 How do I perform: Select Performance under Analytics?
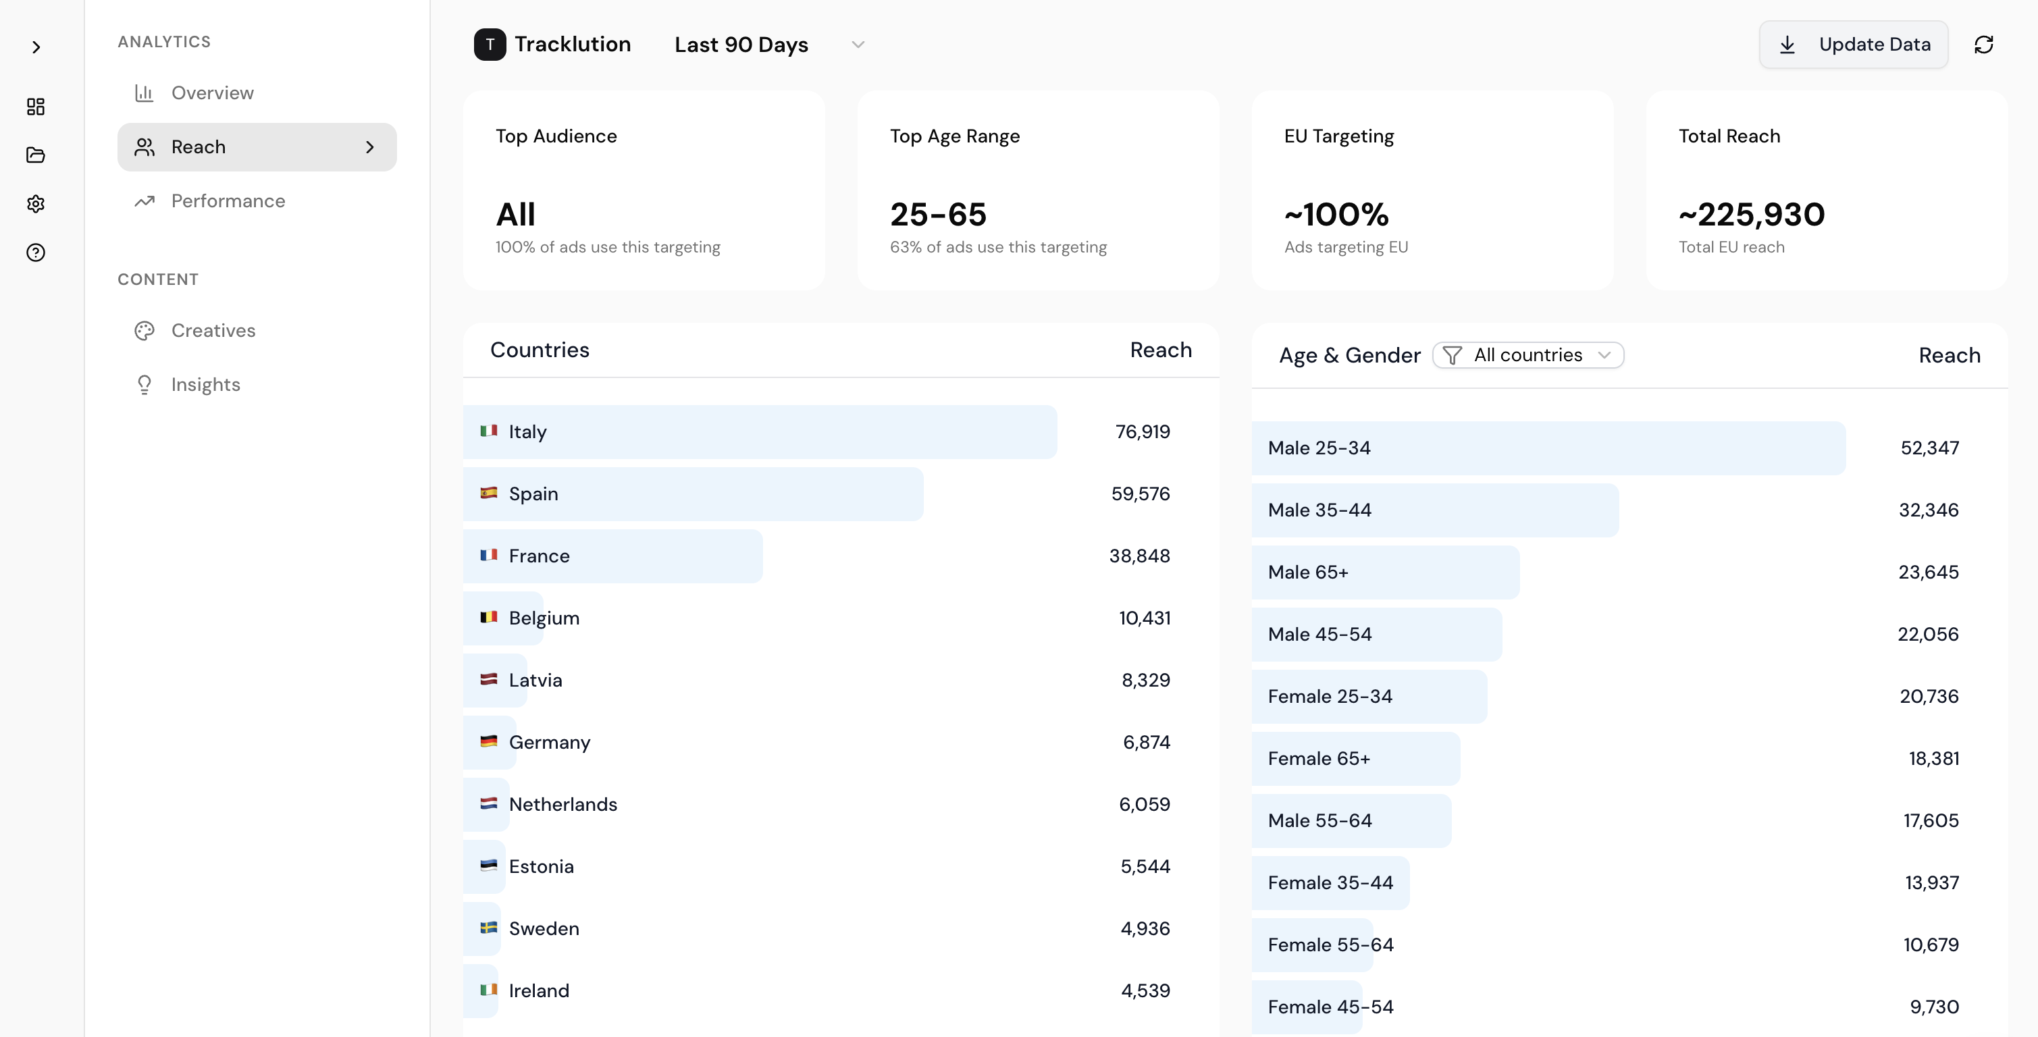[x=228, y=201]
